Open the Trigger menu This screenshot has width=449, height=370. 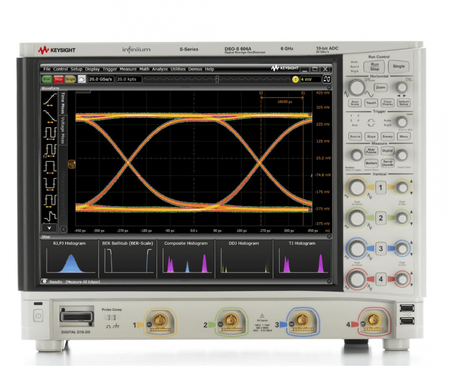click(110, 69)
